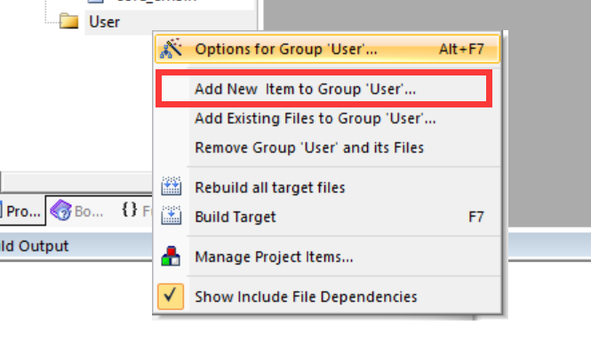Click the curly braces Functions tab icon
This screenshot has height=341, width=591.
pos(130,209)
